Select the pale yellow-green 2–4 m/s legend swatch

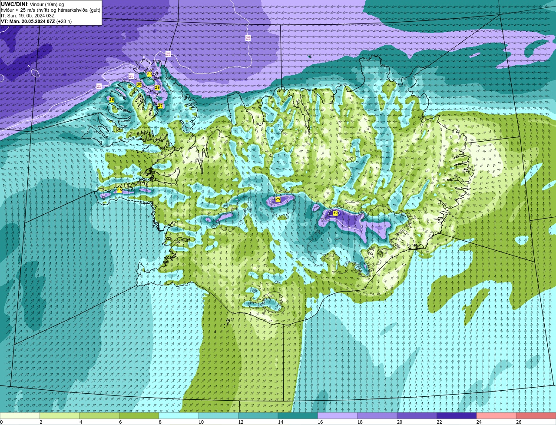(x=60, y=416)
